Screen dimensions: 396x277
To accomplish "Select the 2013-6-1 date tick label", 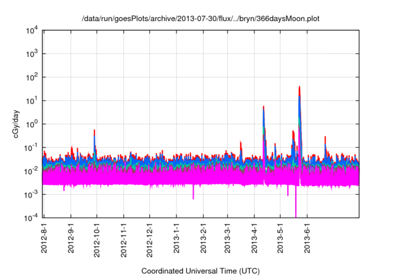I will click(306, 240).
